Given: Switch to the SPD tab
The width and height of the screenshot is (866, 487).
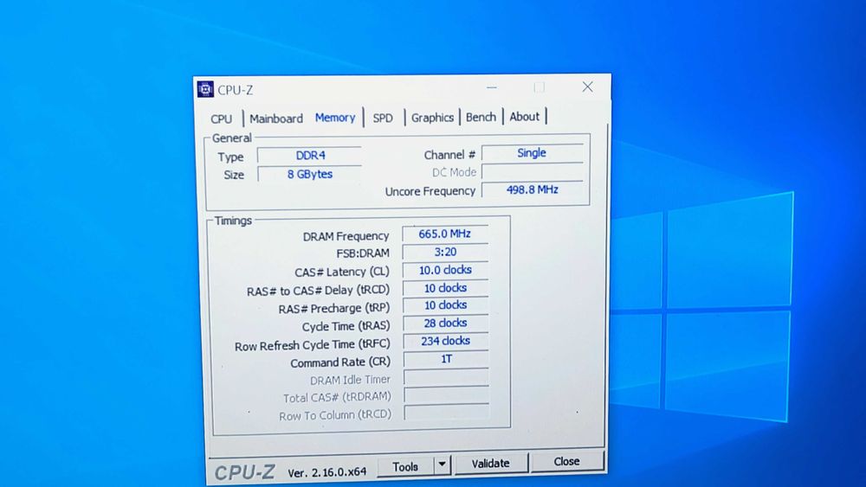Looking at the screenshot, I should 383,118.
